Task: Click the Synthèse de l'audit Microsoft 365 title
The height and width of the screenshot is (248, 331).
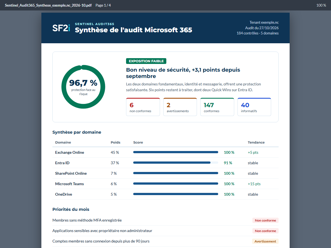Action: coord(134,30)
